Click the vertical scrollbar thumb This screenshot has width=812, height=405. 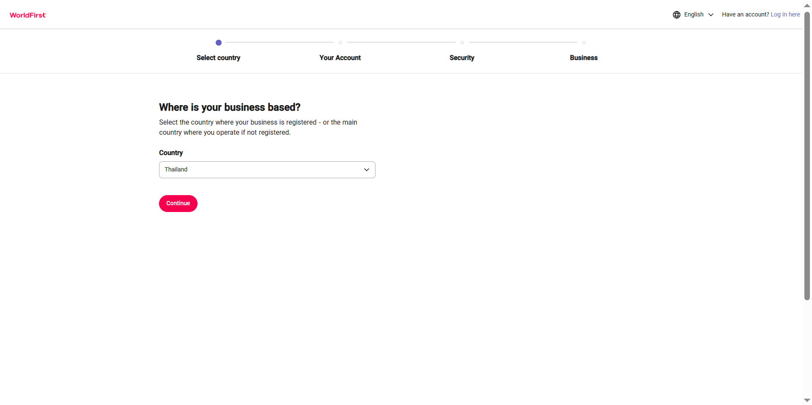[x=807, y=156]
